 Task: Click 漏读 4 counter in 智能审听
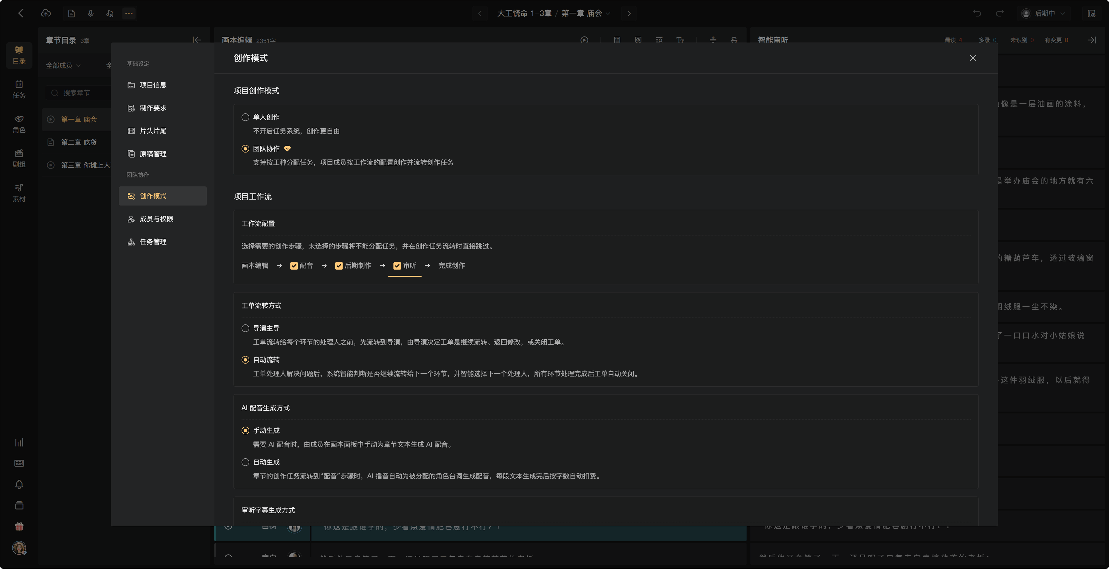click(953, 40)
